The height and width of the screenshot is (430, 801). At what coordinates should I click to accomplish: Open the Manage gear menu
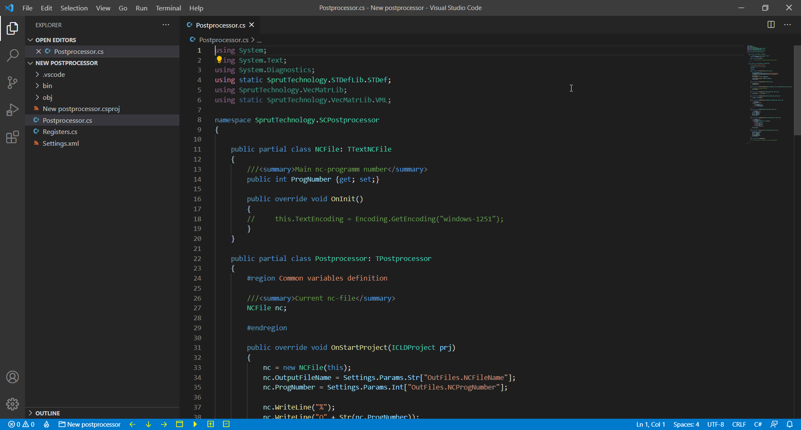coord(13,404)
